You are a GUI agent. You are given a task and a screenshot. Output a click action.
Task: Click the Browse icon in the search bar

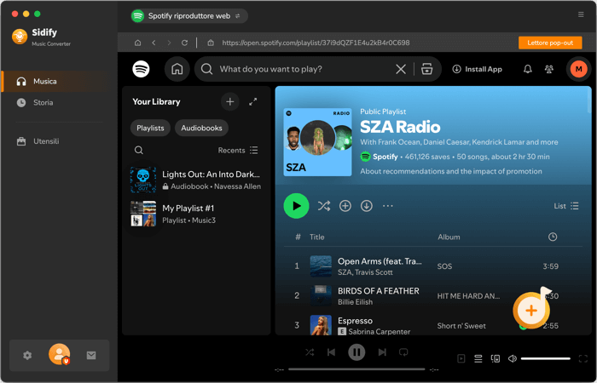point(426,69)
